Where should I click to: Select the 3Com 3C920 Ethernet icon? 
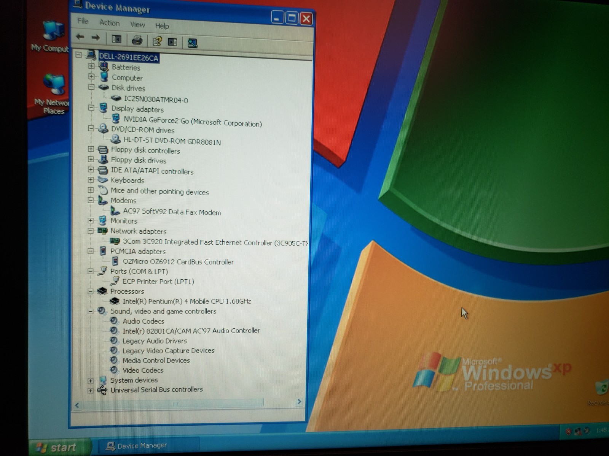point(114,241)
